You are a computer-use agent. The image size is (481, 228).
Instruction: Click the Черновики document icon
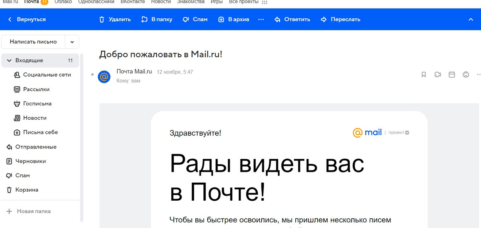9,161
